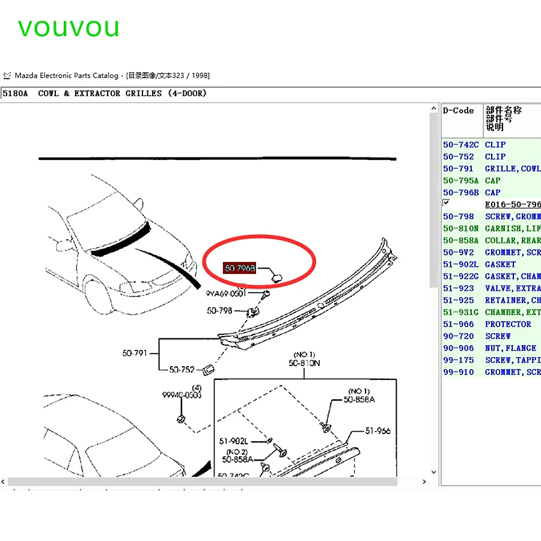
Task: Click the 50-798 callout label in the diagram
Action: tap(219, 311)
